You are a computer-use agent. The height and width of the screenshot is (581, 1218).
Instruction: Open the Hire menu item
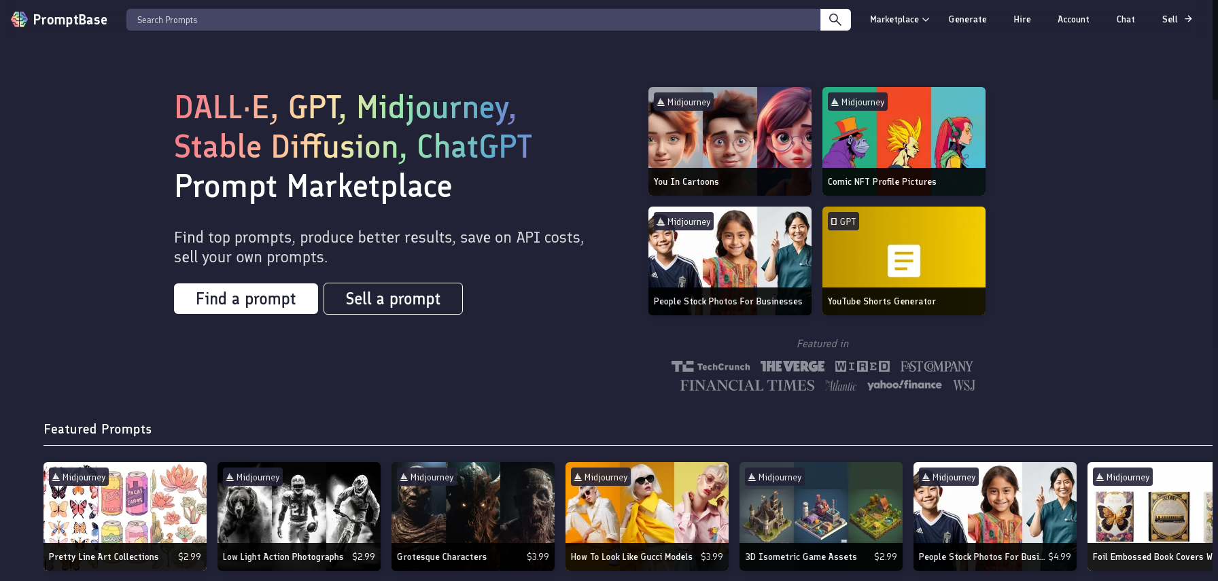point(1022,19)
